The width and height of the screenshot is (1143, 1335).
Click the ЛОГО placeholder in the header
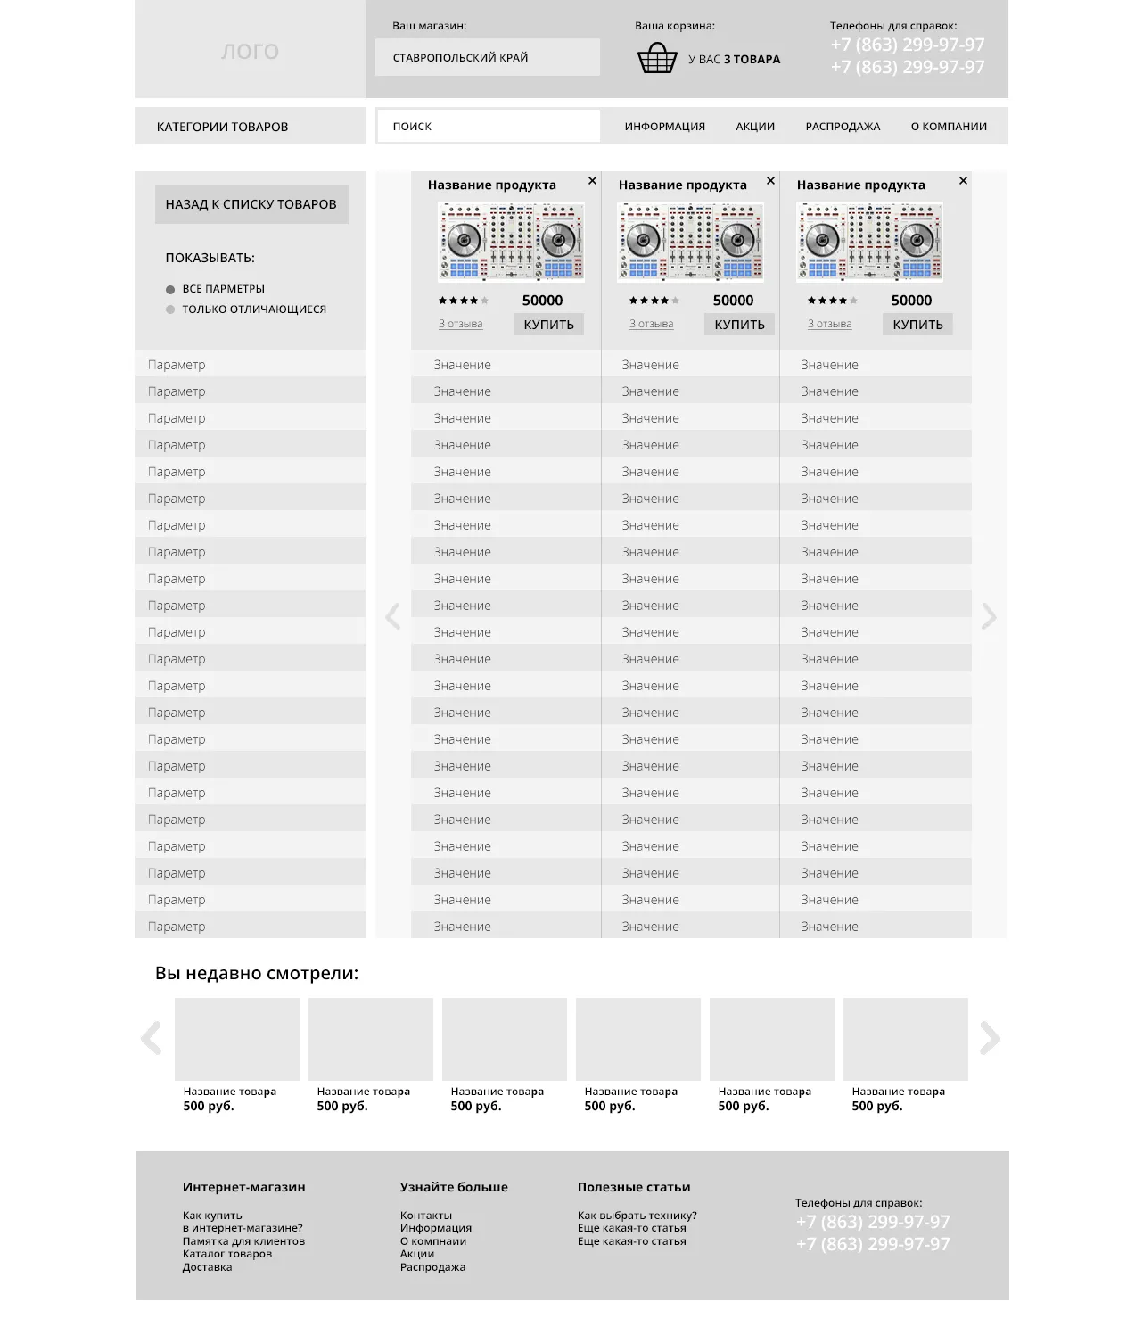(251, 51)
